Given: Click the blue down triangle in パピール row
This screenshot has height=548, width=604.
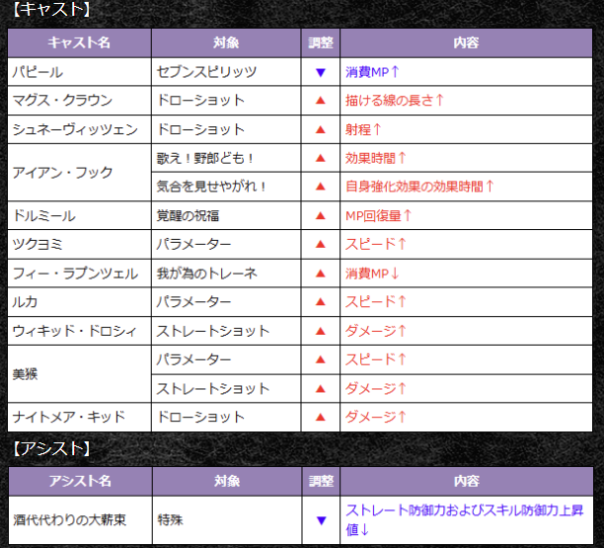Looking at the screenshot, I should 321,72.
